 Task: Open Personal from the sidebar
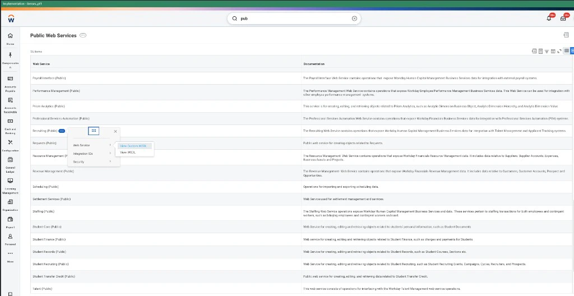coord(10,239)
